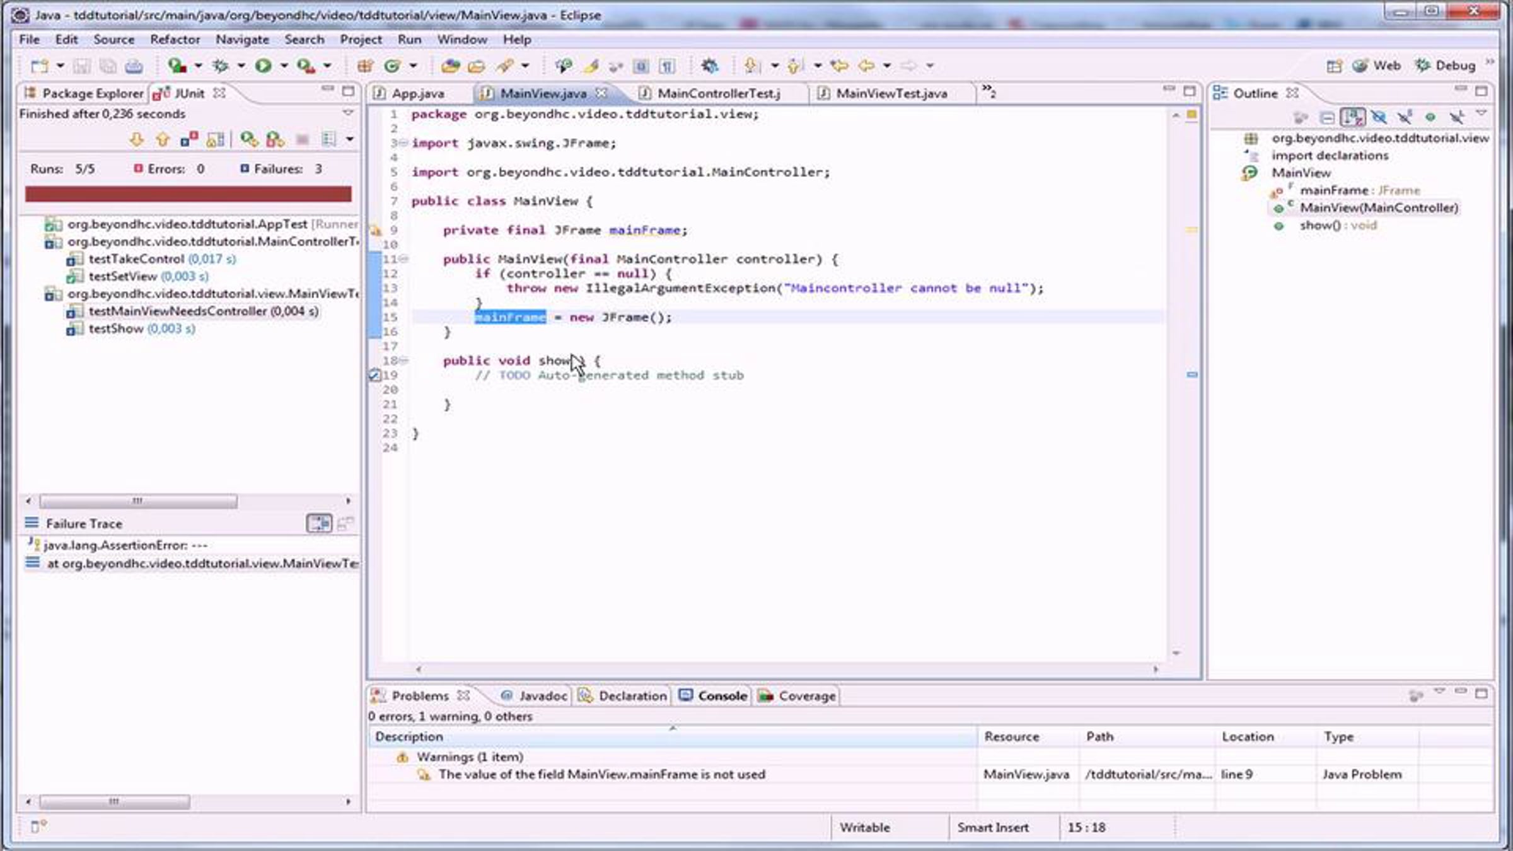Open JUnit Test Run History dropdown
The image size is (1513, 851).
pyautogui.click(x=350, y=139)
